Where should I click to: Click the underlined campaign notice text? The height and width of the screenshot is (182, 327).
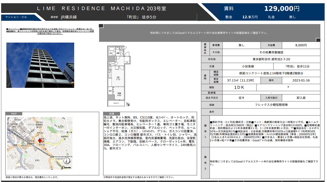tap(50, 31)
